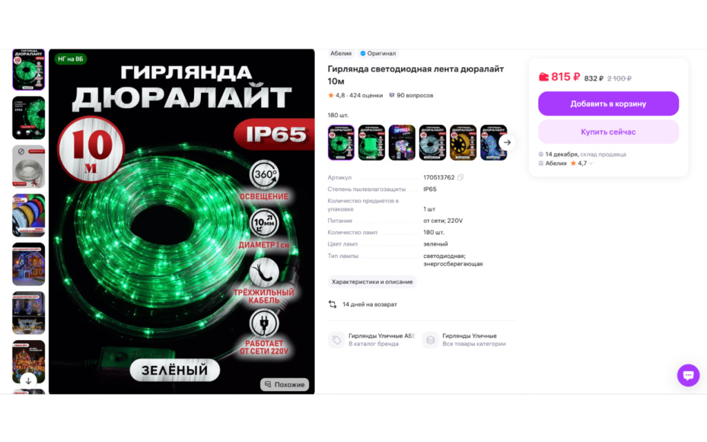The width and height of the screenshot is (707, 442).
Task: Open Характеристики и описание section
Action: click(x=372, y=282)
